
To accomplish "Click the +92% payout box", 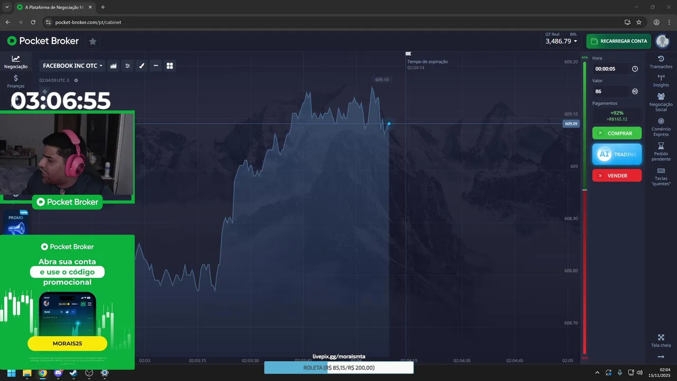I will pyautogui.click(x=617, y=116).
